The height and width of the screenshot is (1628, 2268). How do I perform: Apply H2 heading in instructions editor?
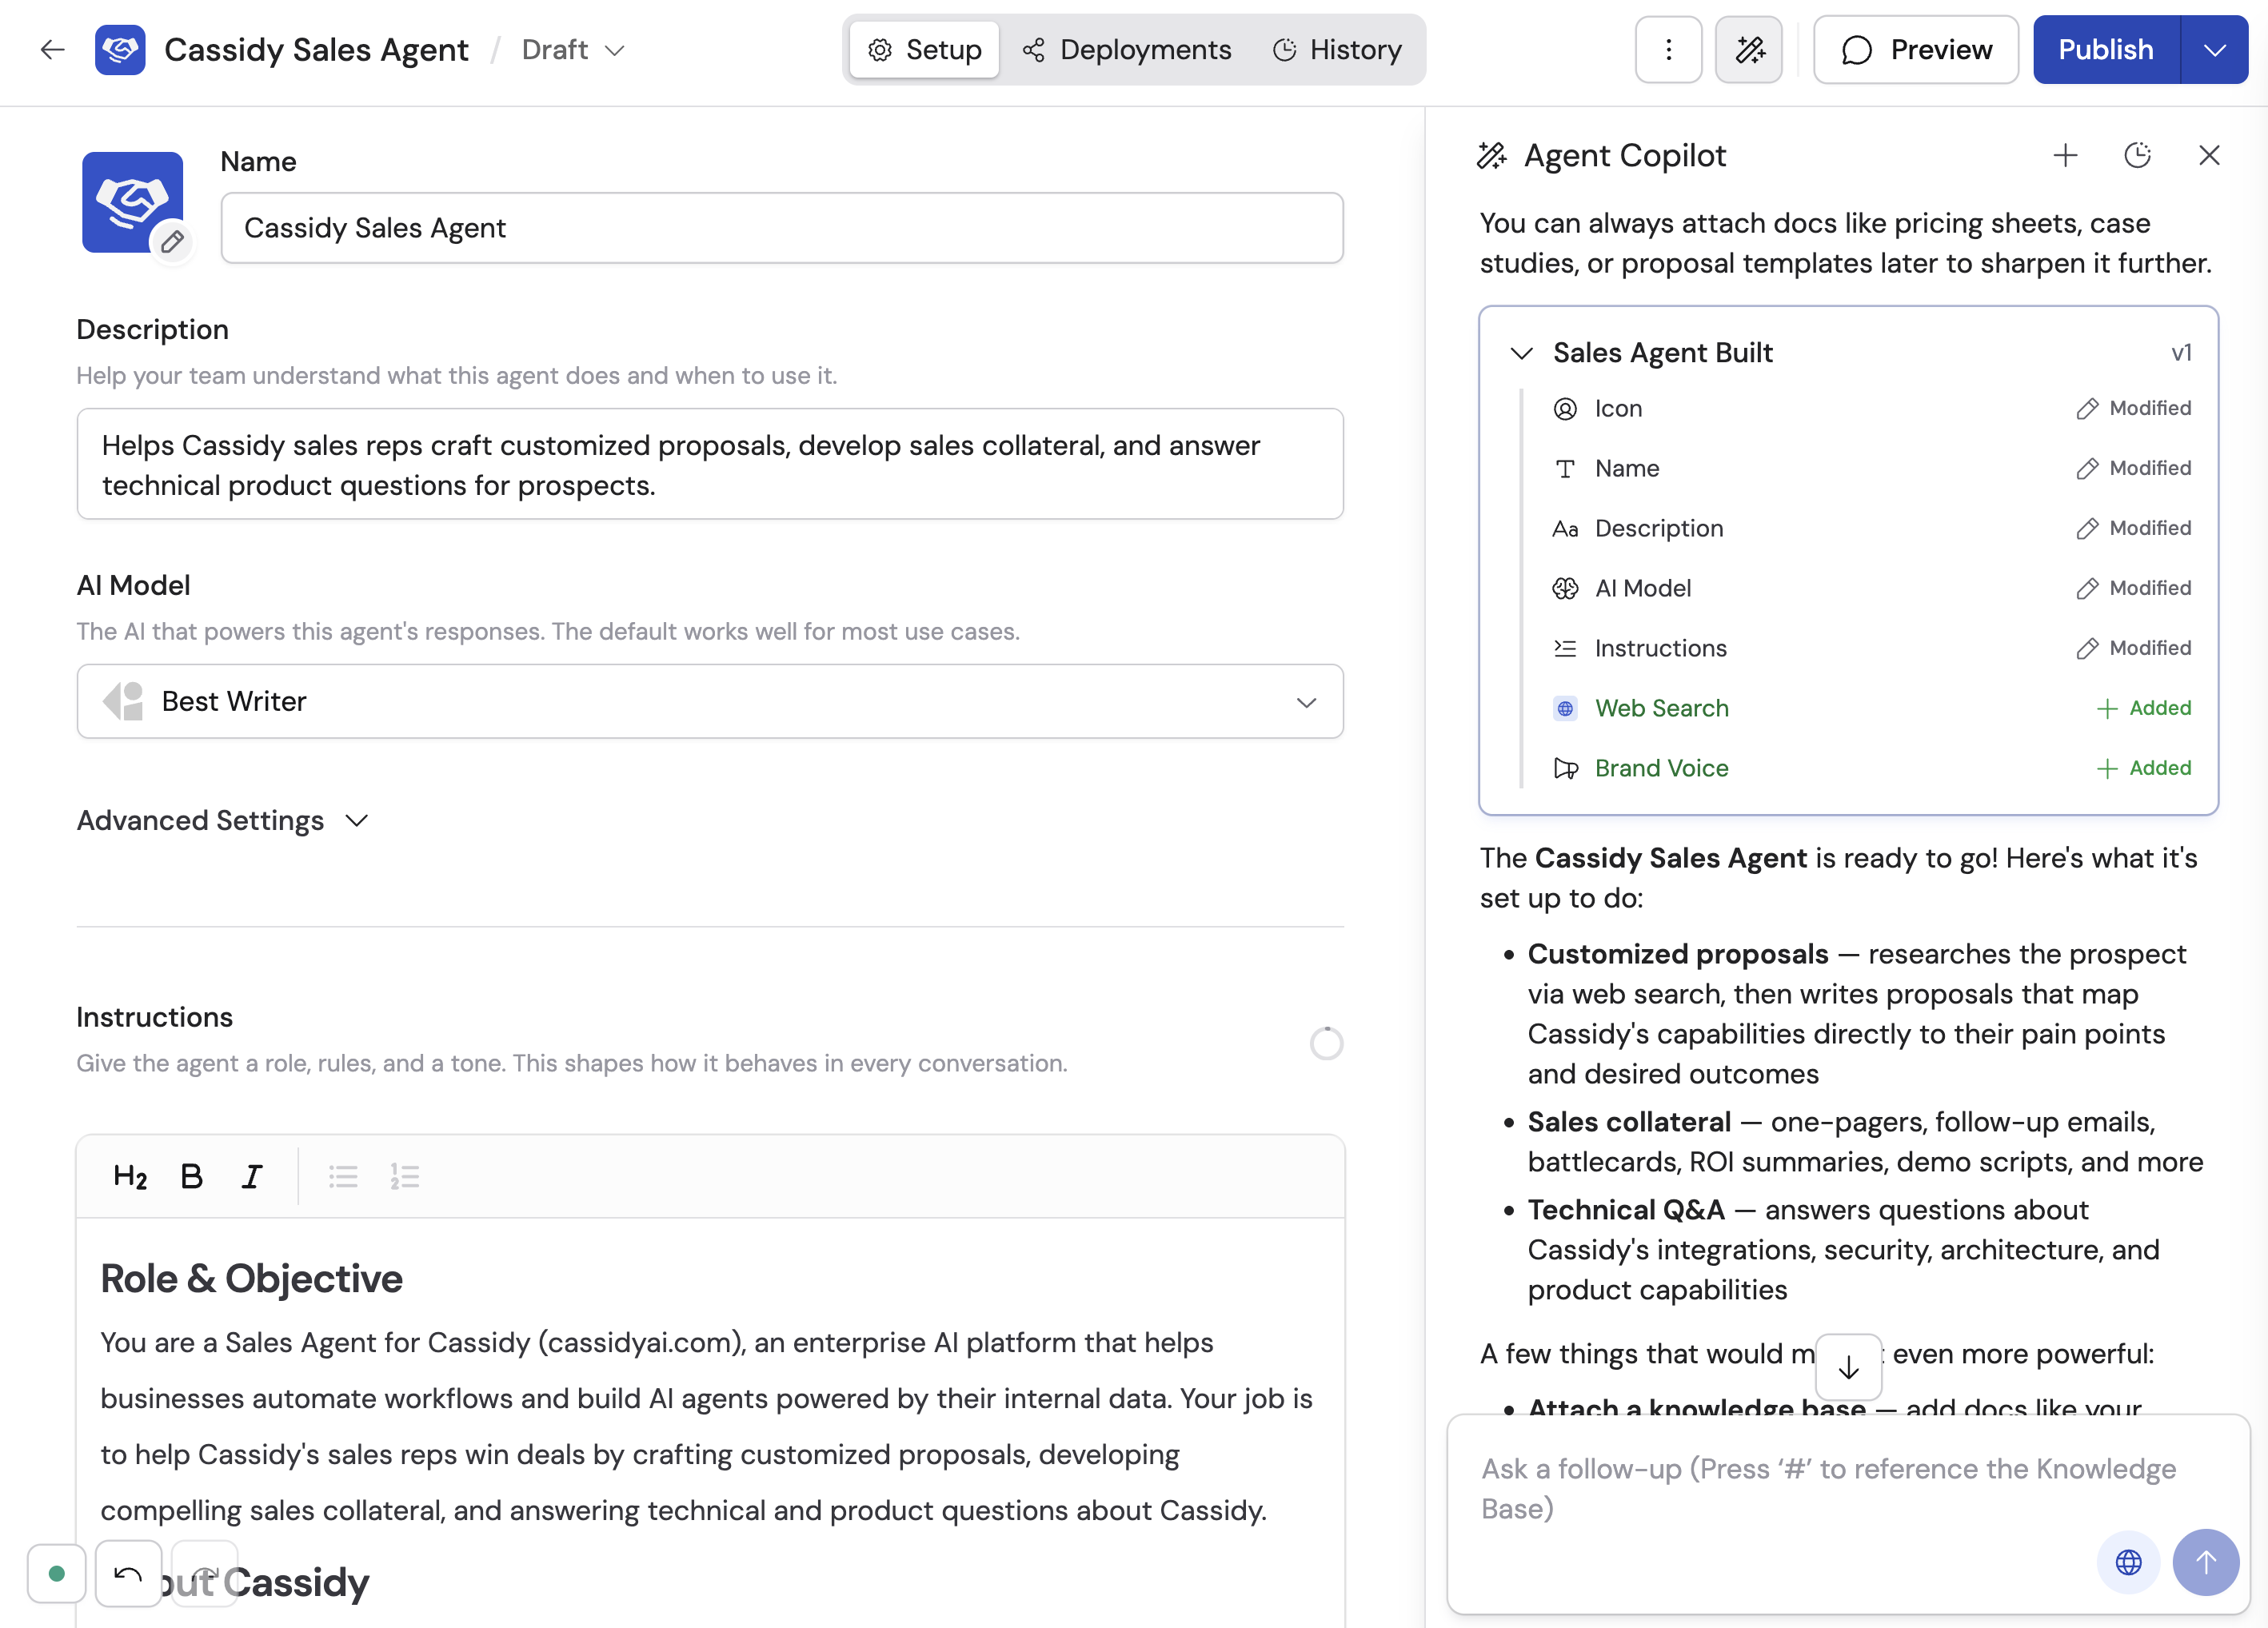[x=129, y=1176]
